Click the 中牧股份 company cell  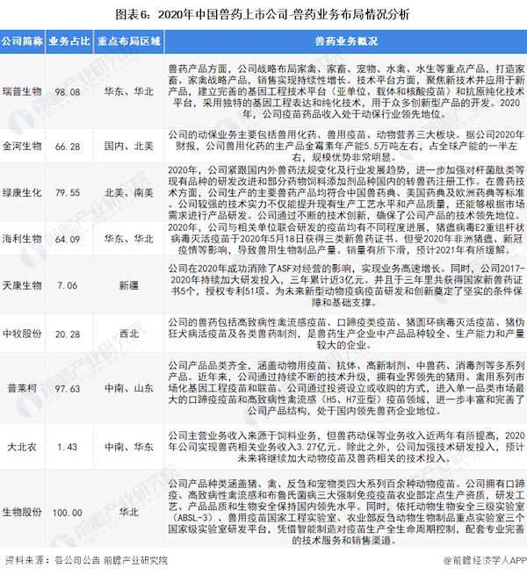tap(22, 334)
